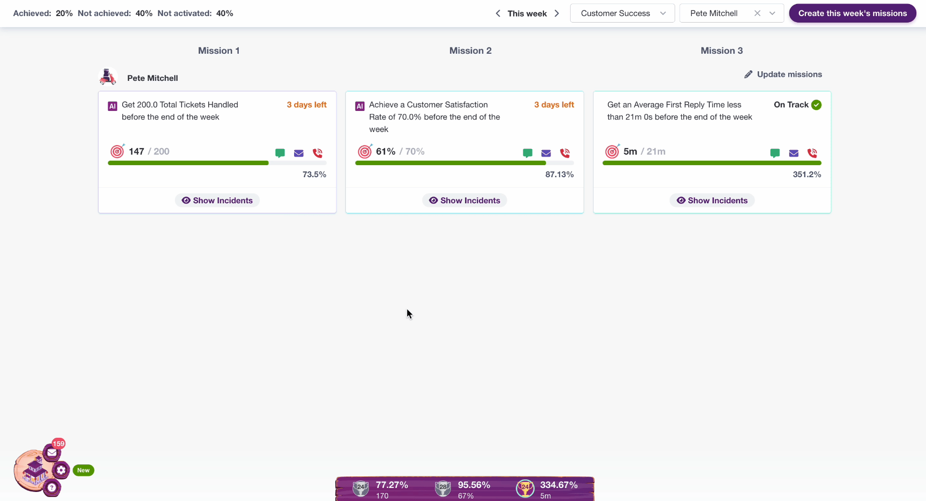Click Create this week's missions button
Viewport: 926px width, 501px height.
852,14
